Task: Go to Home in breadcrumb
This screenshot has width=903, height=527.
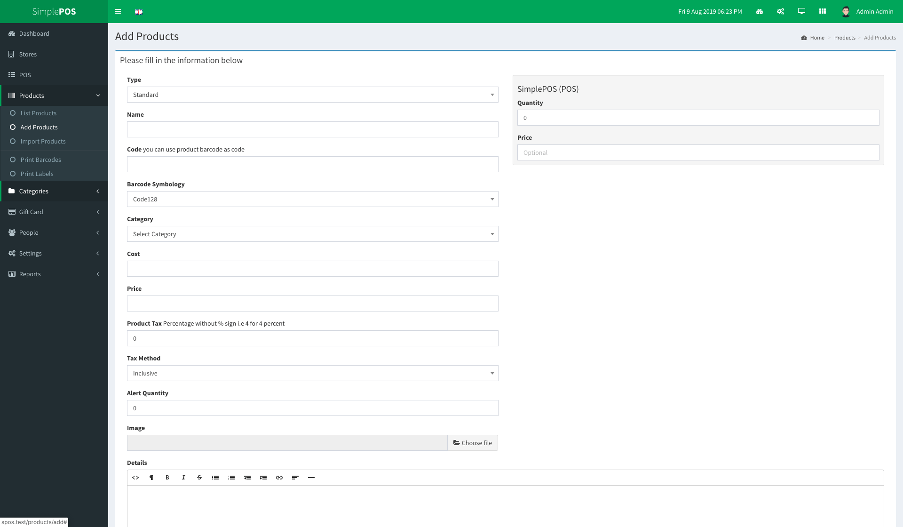Action: 817,38
